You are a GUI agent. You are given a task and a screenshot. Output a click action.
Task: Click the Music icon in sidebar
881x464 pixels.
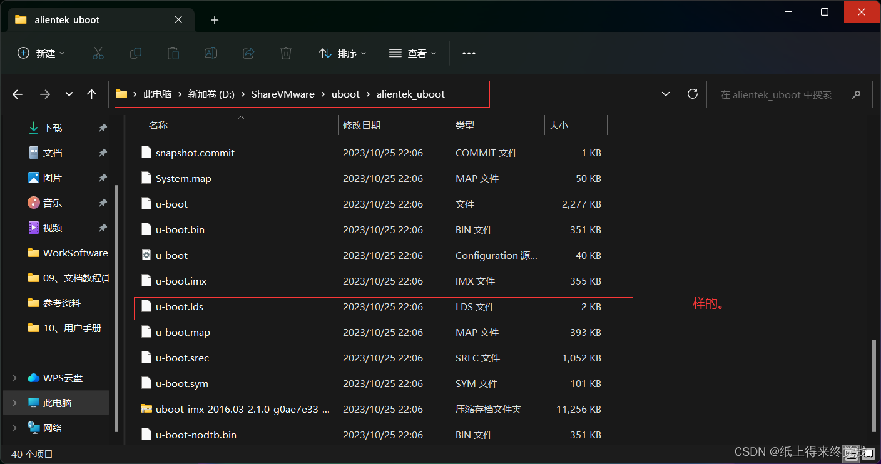click(34, 203)
